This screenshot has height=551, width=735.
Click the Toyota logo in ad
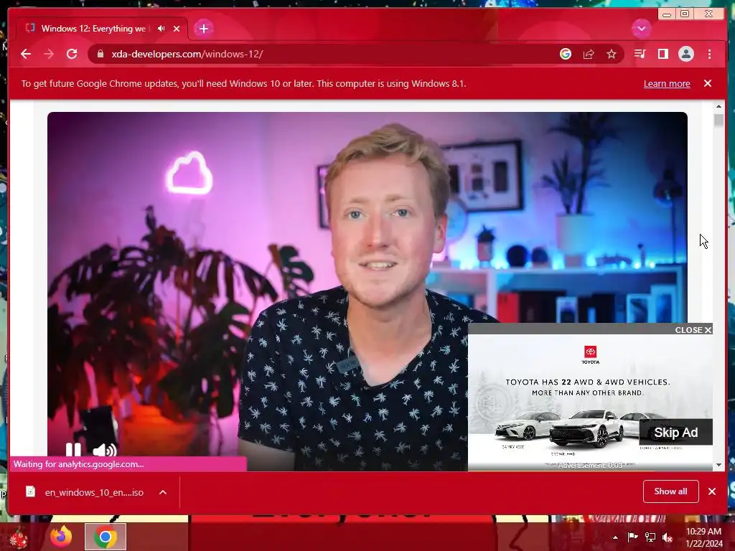pyautogui.click(x=590, y=354)
